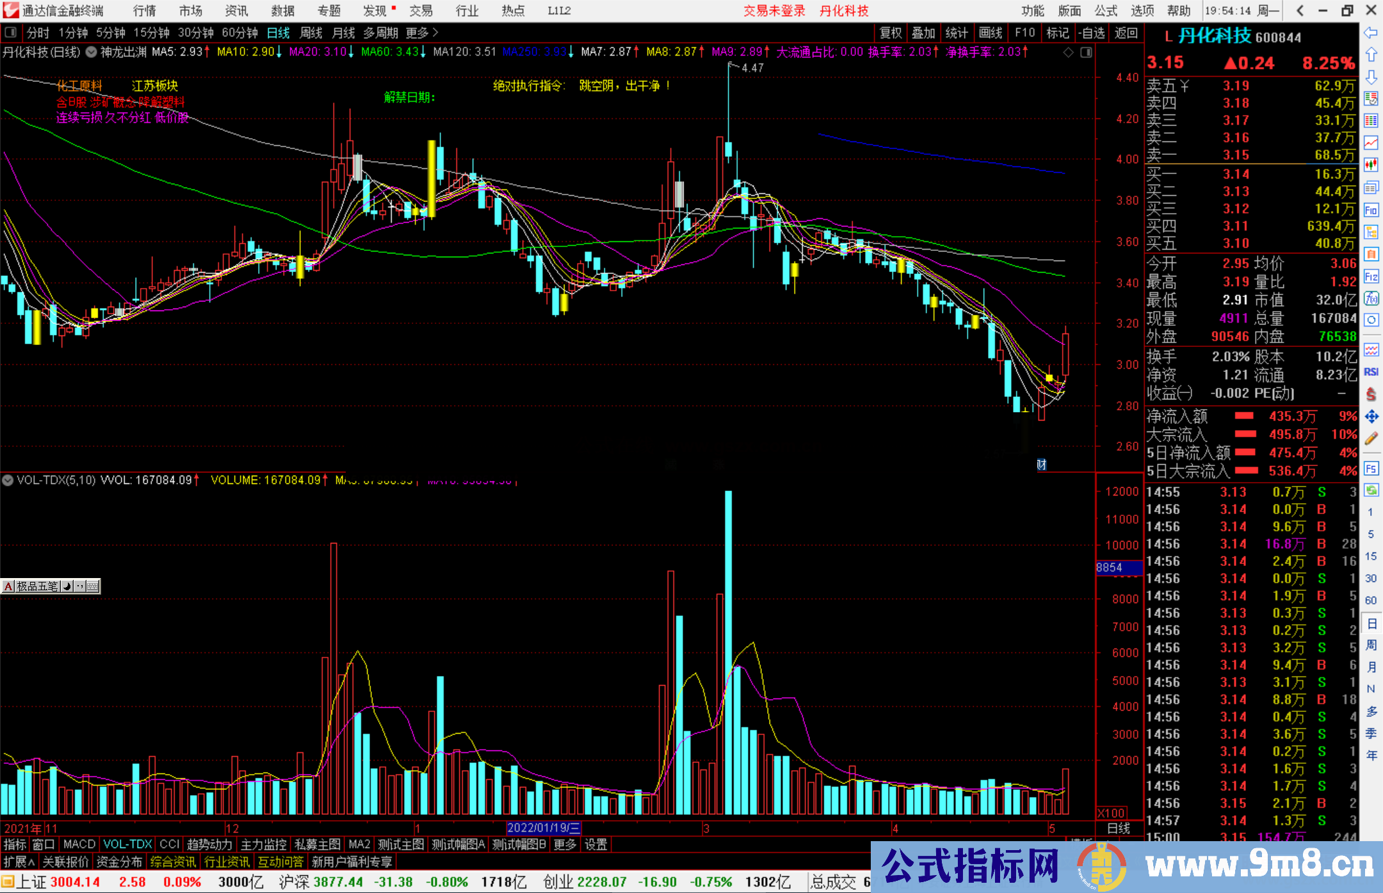Click the 叠加 overlay button
1383x893 pixels.
coord(924,33)
